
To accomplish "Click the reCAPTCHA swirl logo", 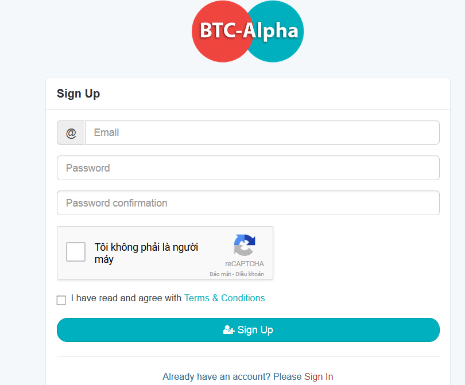I will [245, 245].
